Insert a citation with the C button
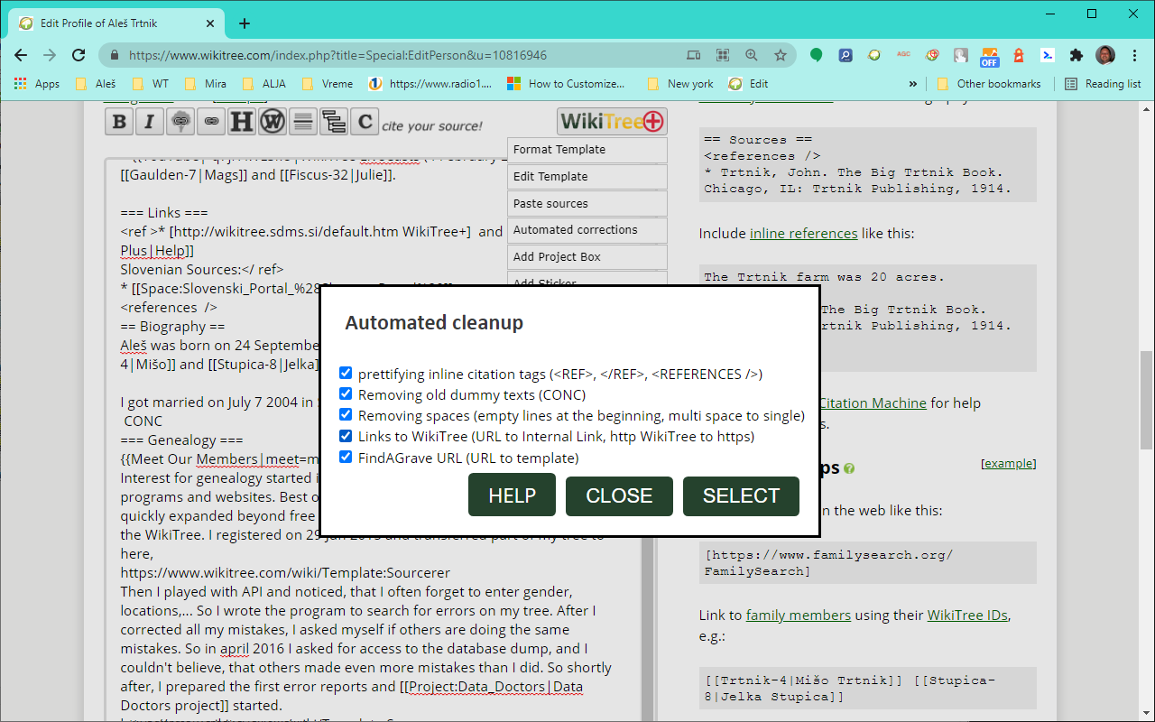1155x722 pixels. click(365, 121)
